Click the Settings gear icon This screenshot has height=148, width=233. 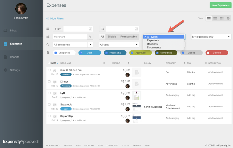pyautogui.click(x=5, y=70)
